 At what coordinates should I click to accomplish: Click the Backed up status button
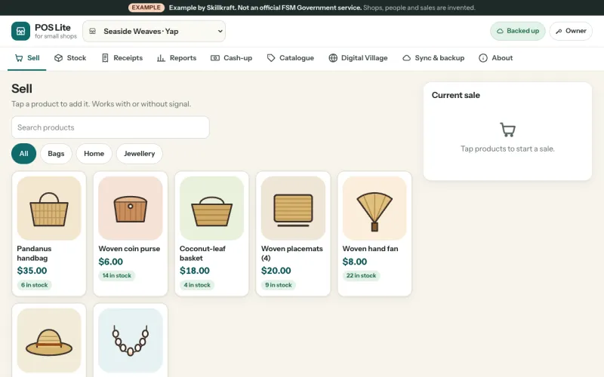point(518,31)
